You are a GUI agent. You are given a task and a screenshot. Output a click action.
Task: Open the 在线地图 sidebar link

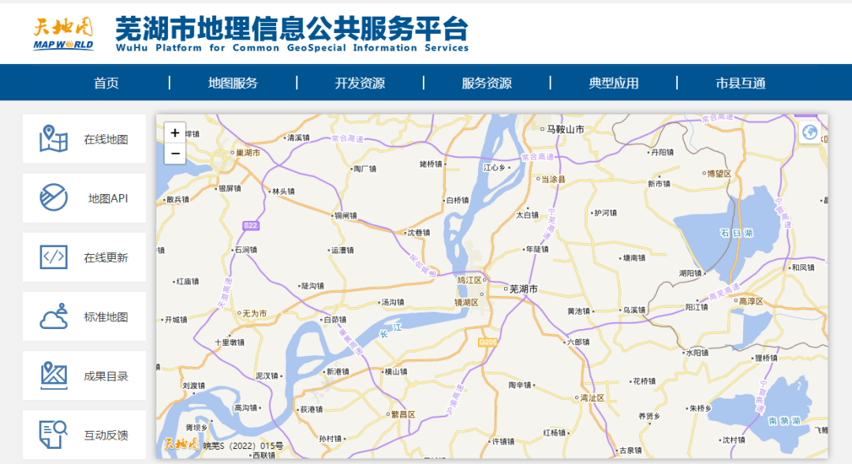pos(106,140)
